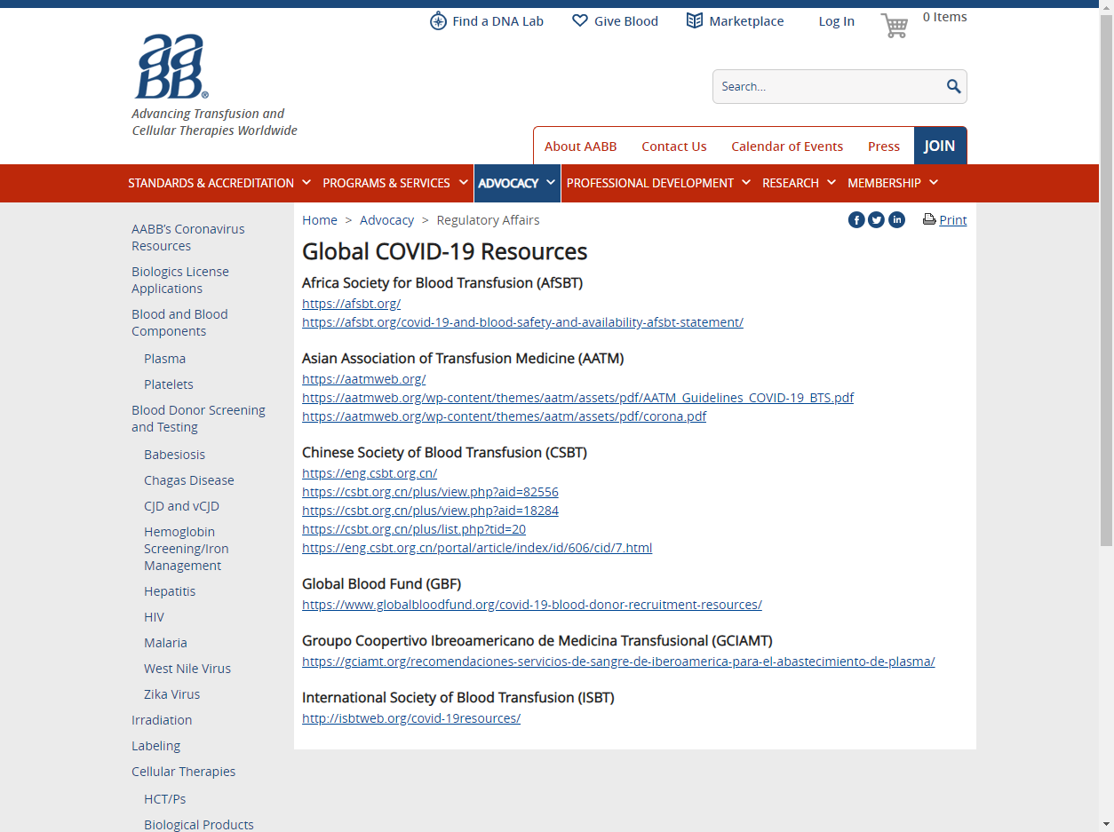
Task: Open the https://afsbt.org/ link
Action: pyautogui.click(x=351, y=304)
